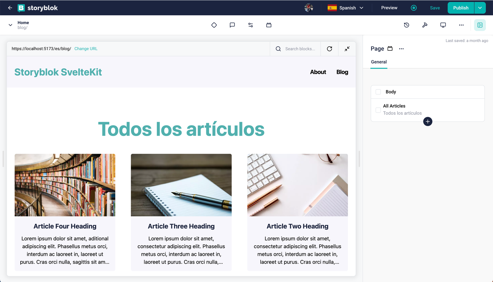
Task: Click the Last saved timestamp text
Action: coord(467,41)
